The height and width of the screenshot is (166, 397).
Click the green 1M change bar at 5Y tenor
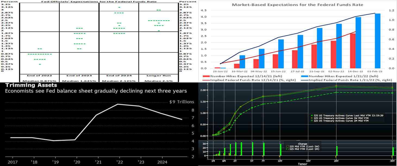coord(252,149)
